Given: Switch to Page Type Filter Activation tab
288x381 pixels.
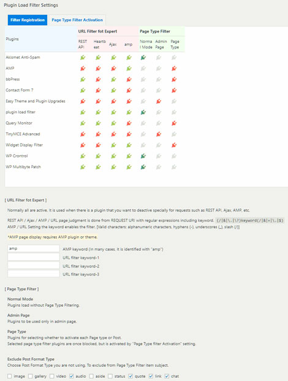Looking at the screenshot, I should click(x=77, y=20).
